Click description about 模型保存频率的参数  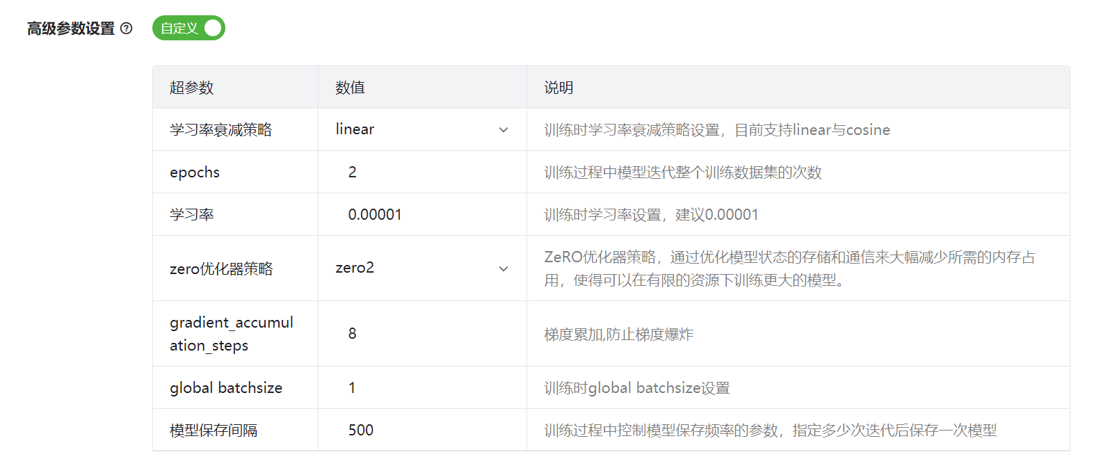tap(771, 431)
